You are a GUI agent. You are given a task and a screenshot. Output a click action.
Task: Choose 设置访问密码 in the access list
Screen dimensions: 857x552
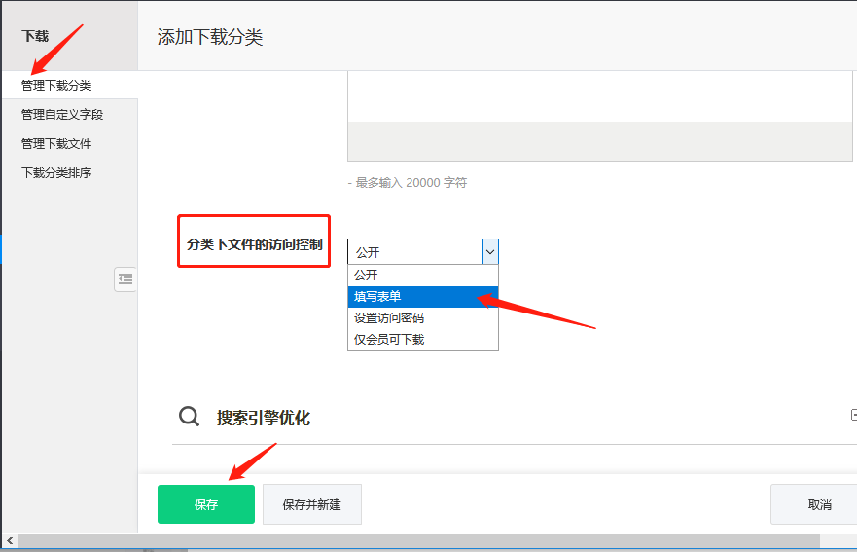(422, 317)
